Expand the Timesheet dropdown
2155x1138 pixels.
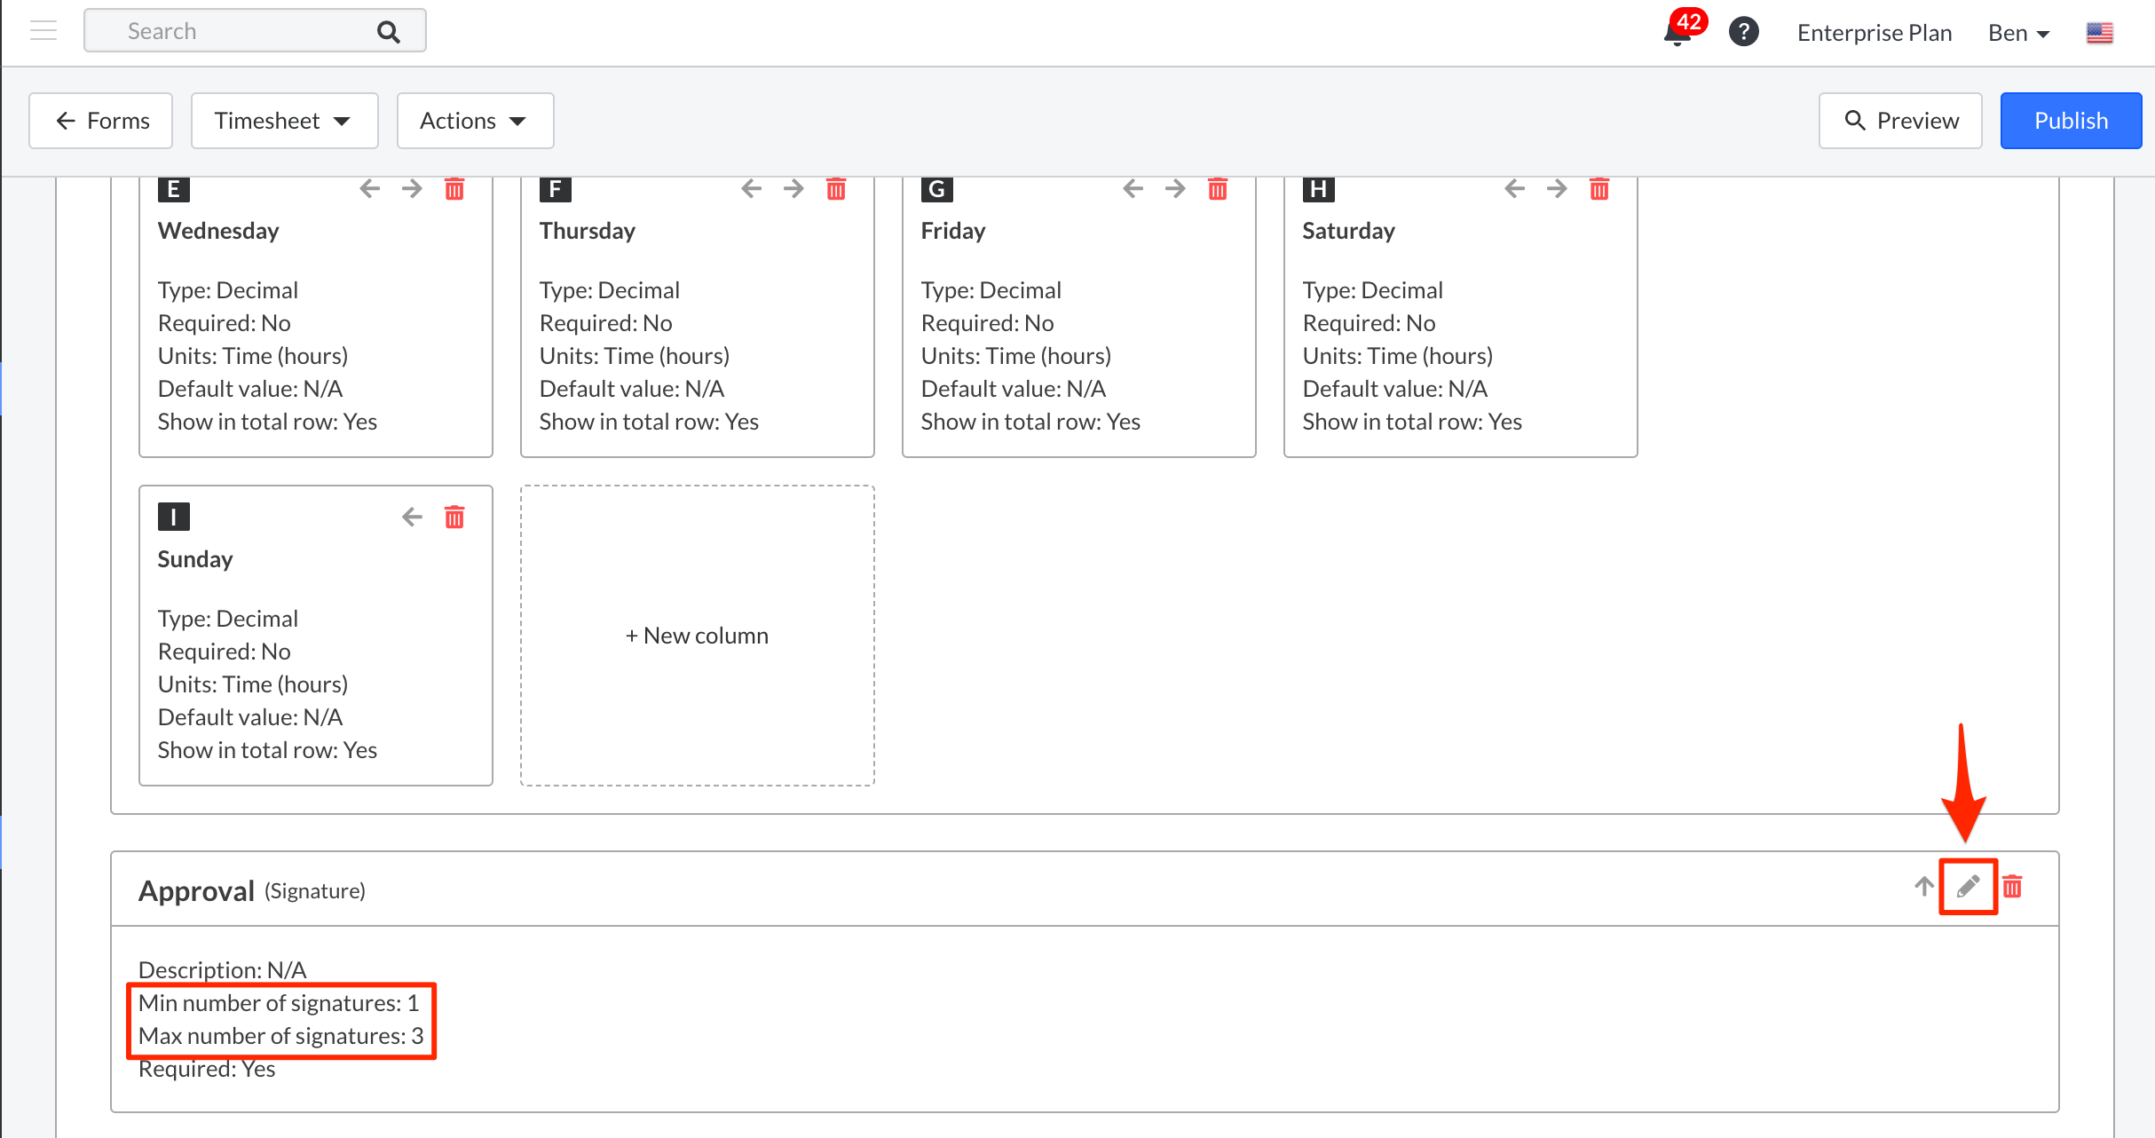tap(284, 121)
